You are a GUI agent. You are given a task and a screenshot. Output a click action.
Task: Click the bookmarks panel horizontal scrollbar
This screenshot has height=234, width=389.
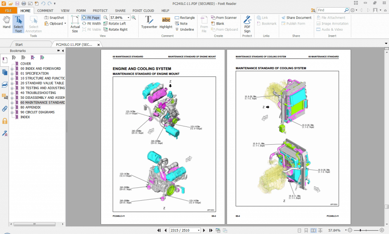(35, 224)
